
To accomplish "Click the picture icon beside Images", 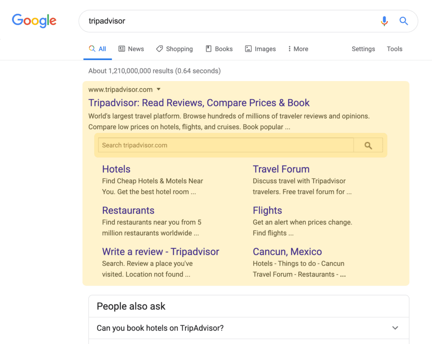I will [248, 49].
